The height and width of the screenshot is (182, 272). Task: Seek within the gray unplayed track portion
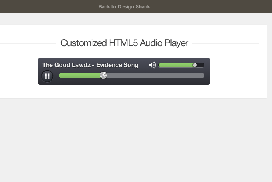coord(155,76)
